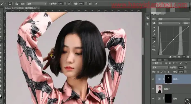The width and height of the screenshot is (191, 104).
Task: Click the brush opacity field showing 32%
Action: [60, 4]
